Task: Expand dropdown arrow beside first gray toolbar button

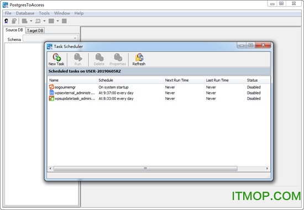Action: click(31, 21)
